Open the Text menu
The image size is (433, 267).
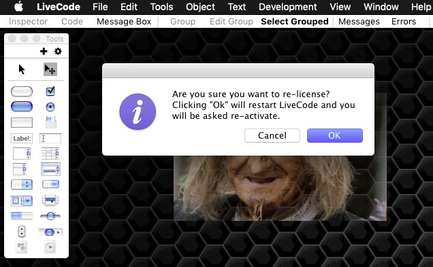pyautogui.click(x=237, y=7)
